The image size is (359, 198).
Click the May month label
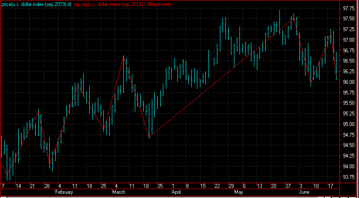point(239,192)
